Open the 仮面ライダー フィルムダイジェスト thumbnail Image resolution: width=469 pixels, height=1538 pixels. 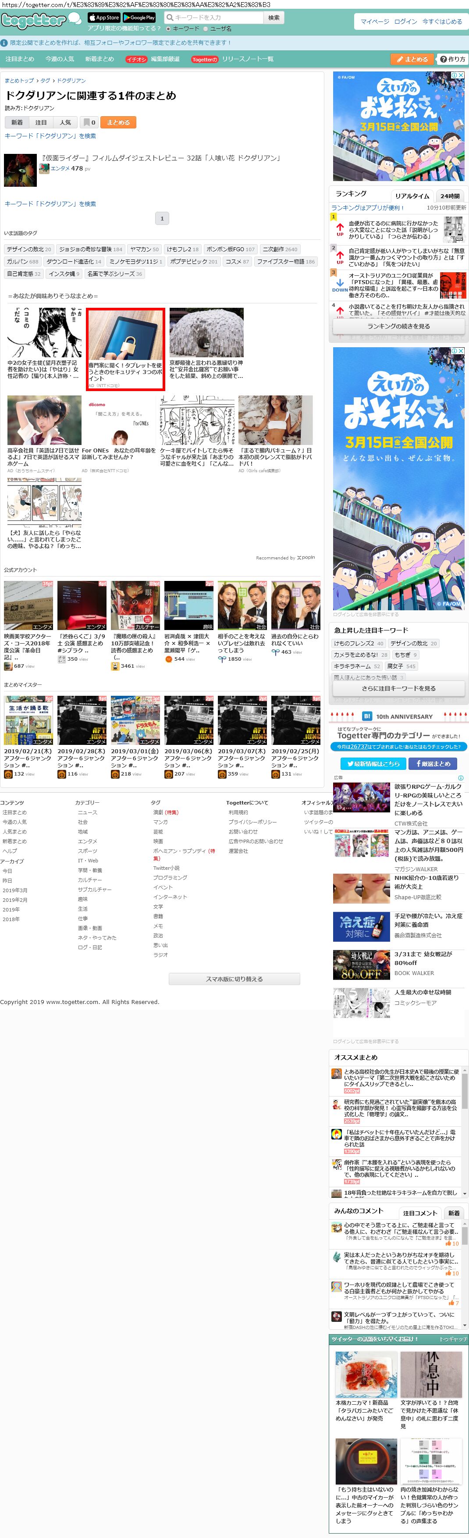20,170
